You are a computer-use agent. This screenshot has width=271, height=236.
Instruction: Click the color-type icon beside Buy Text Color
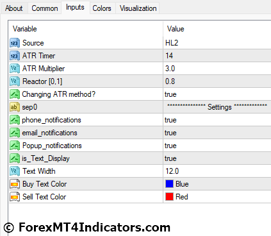click(x=15, y=184)
